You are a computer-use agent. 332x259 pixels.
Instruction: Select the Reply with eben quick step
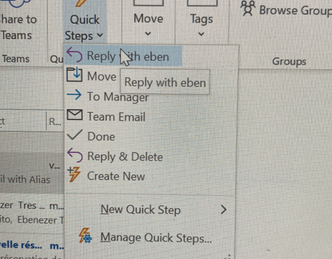tap(123, 55)
